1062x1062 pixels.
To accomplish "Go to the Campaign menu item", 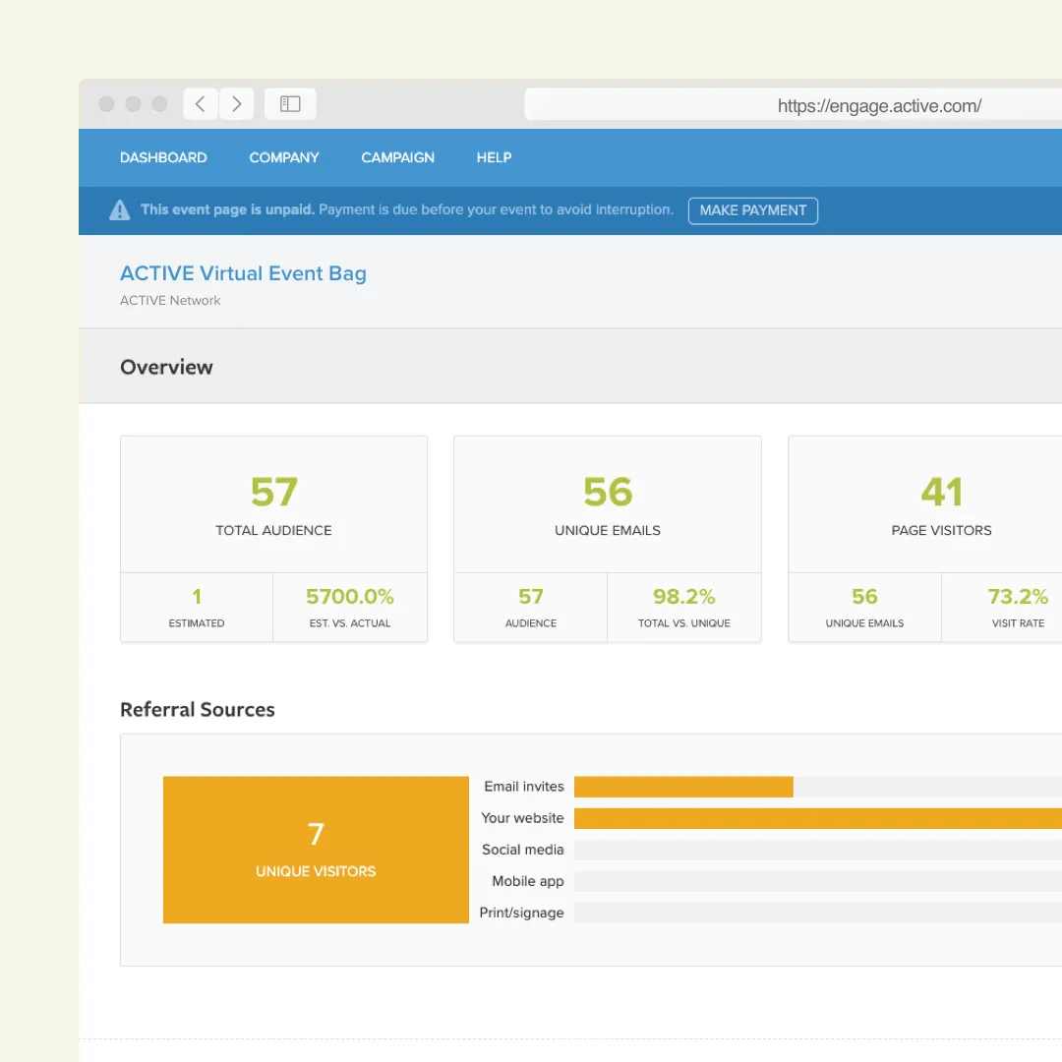I will [397, 157].
